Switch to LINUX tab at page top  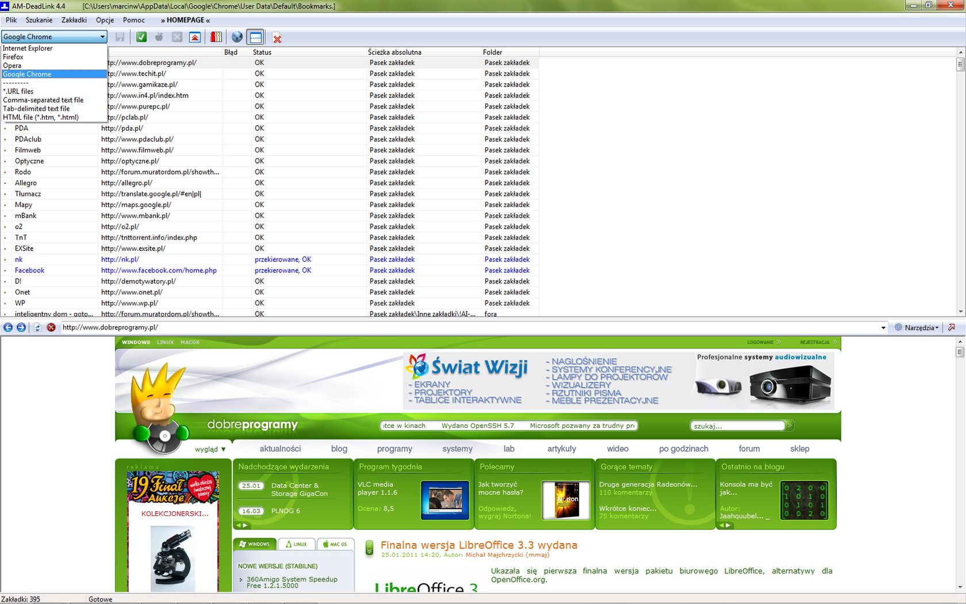coord(165,342)
